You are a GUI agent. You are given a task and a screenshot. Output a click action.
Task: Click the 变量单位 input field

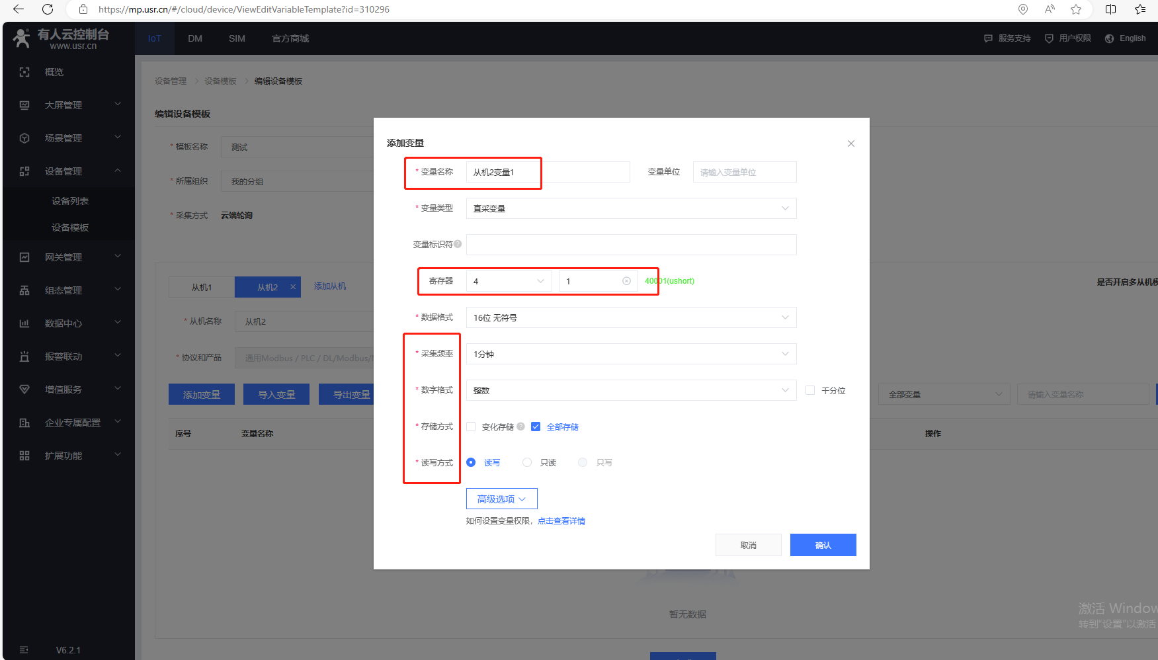click(x=744, y=172)
